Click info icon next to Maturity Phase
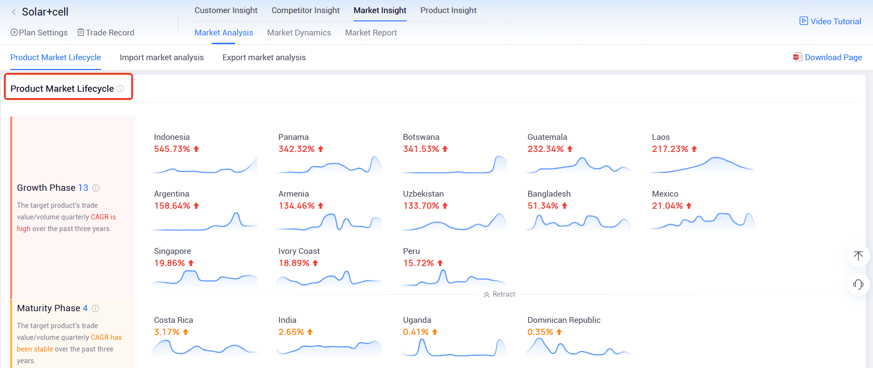This screenshot has width=873, height=368. pos(95,308)
